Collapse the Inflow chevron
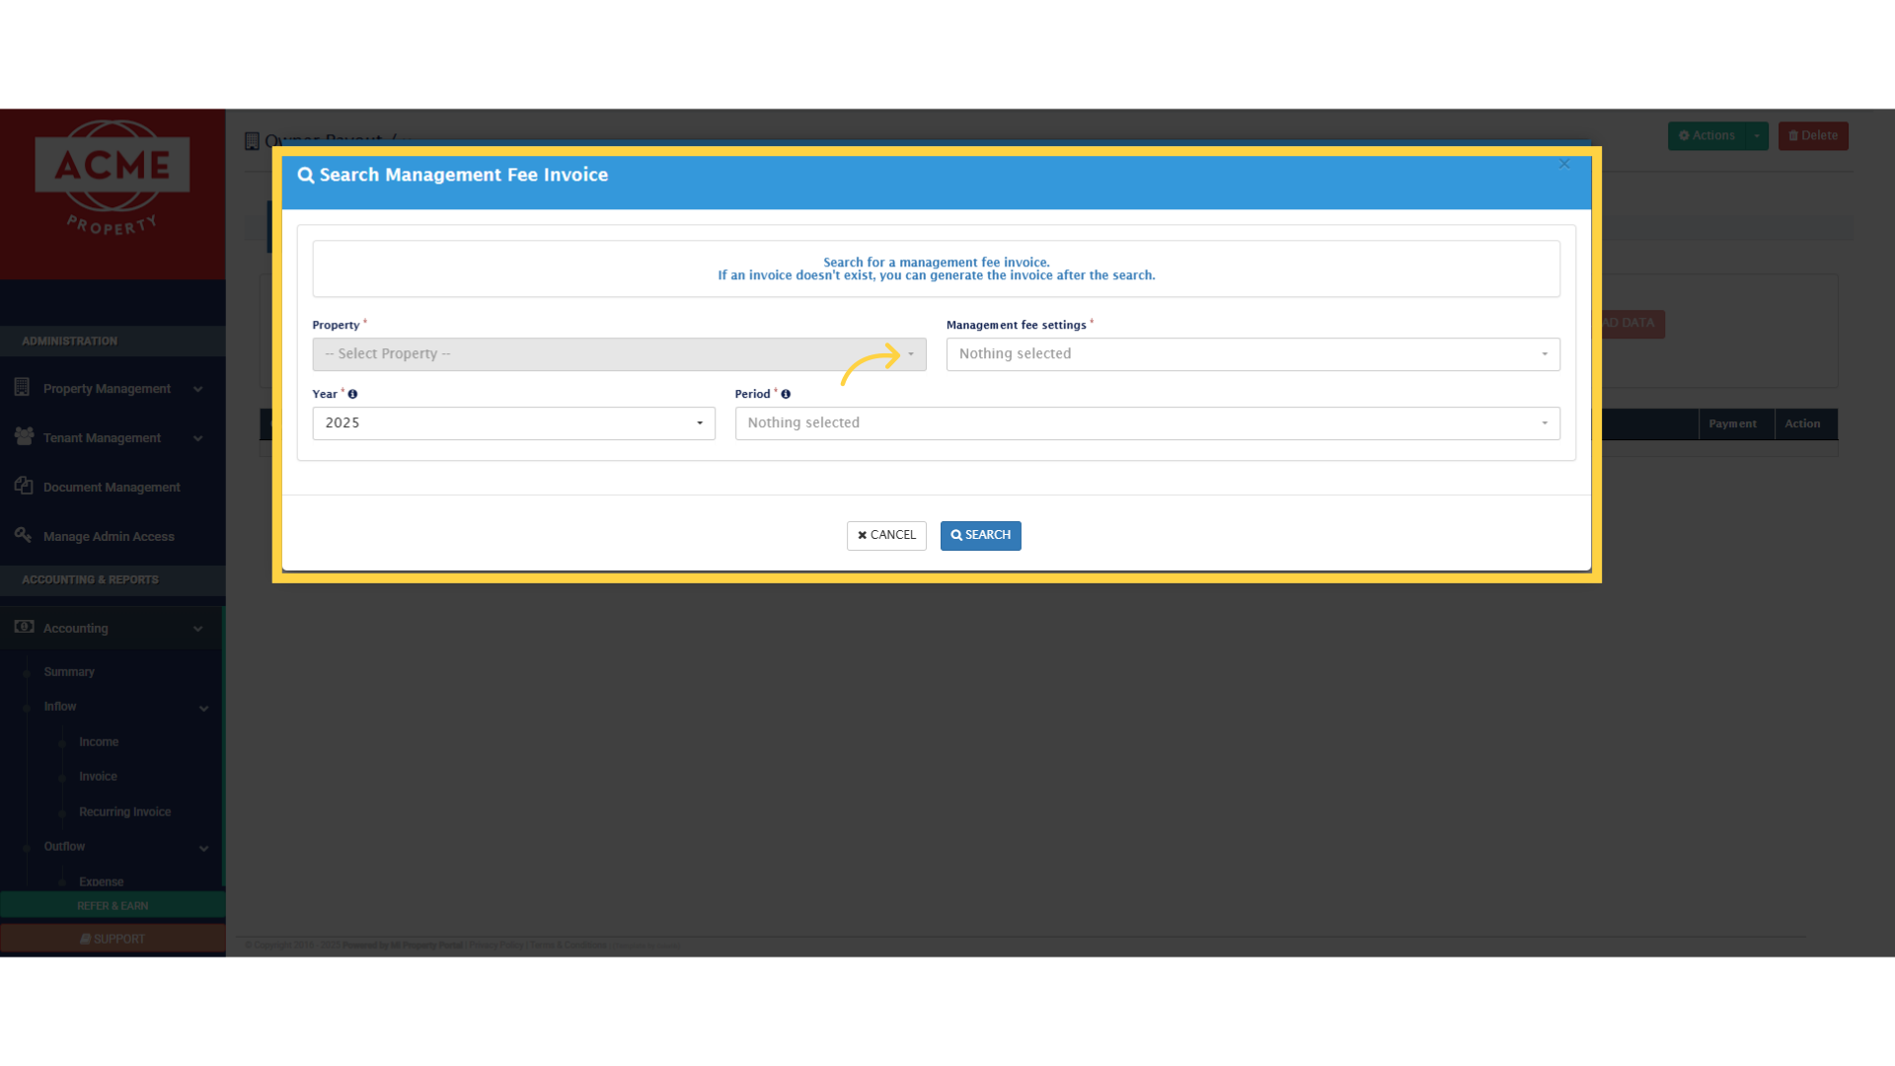The image size is (1895, 1066). pos(204,708)
